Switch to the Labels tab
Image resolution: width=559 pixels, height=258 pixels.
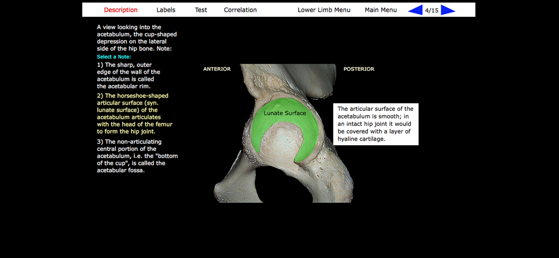tap(166, 10)
